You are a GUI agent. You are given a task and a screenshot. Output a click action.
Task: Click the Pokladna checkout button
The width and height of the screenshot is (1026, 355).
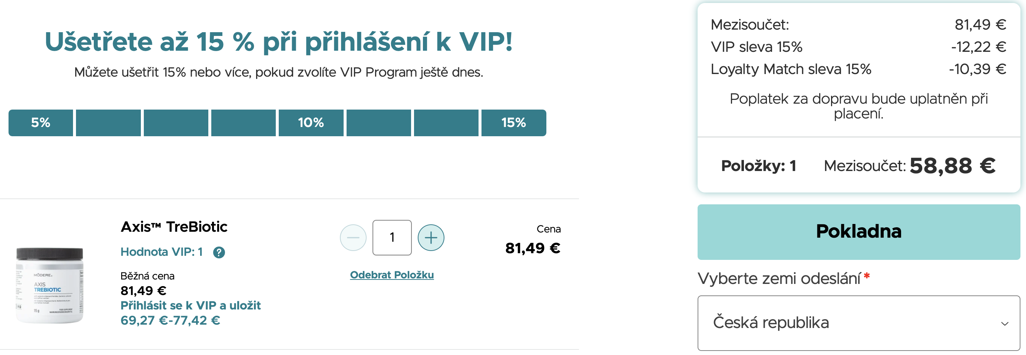858,232
